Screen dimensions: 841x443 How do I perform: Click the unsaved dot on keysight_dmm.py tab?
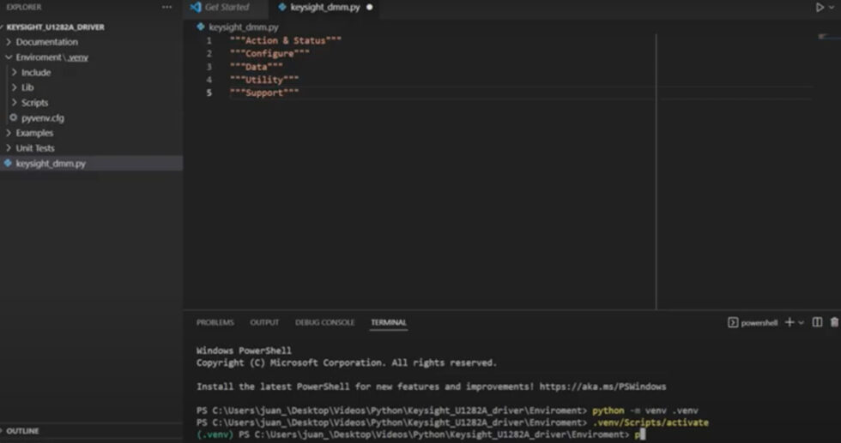[x=369, y=8]
